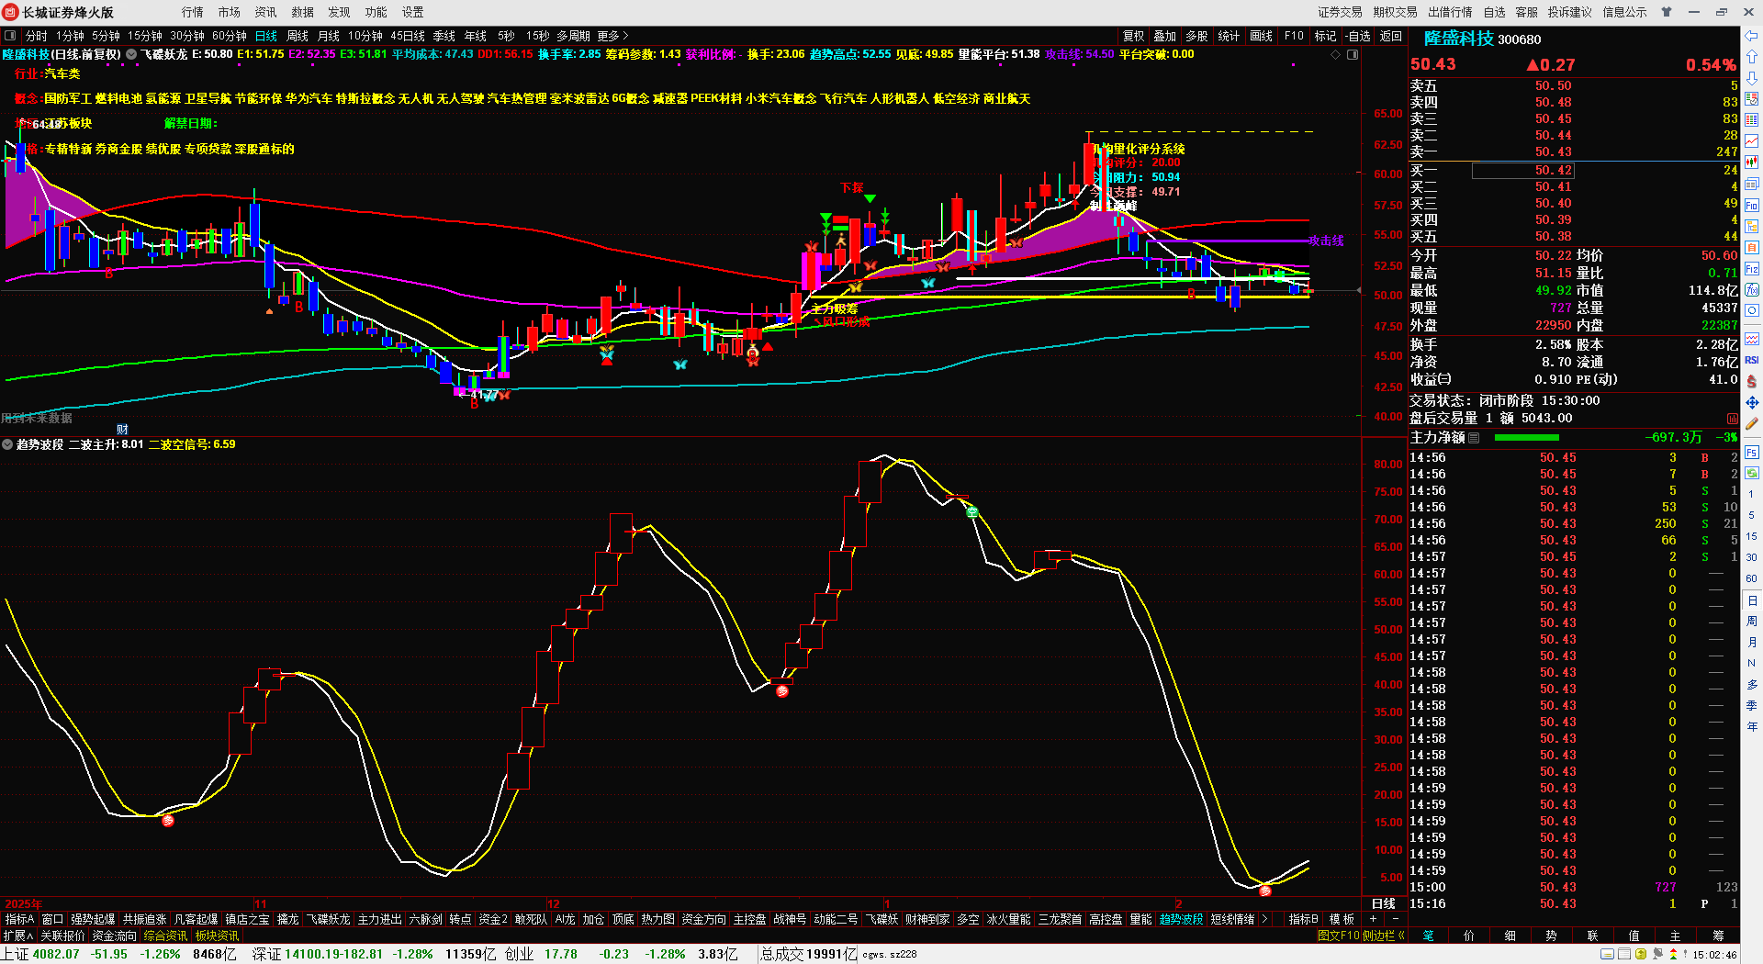Click the 买一 price field 50.42

point(1523,170)
